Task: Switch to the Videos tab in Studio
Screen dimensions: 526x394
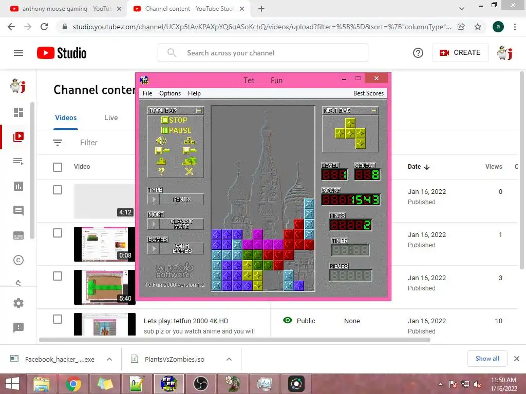Action: [x=66, y=117]
